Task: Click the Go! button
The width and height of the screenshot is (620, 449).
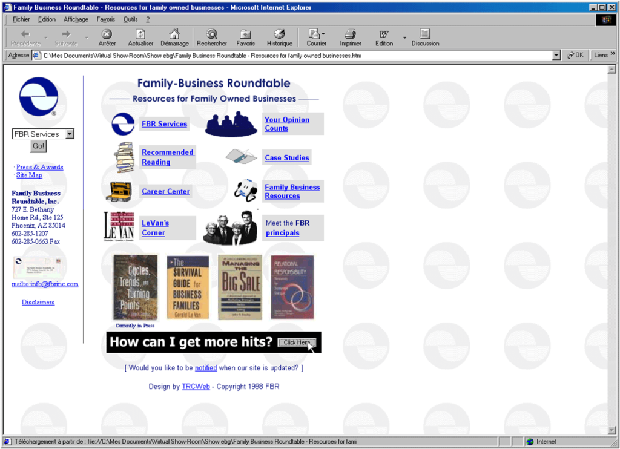Action: click(x=38, y=146)
